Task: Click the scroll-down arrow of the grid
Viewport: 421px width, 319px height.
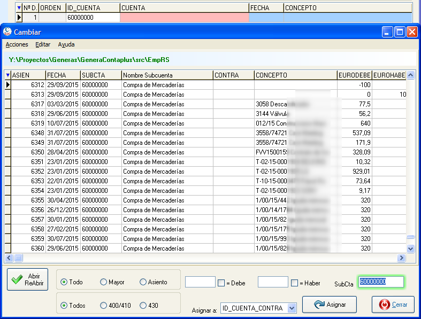Action: pyautogui.click(x=410, y=248)
